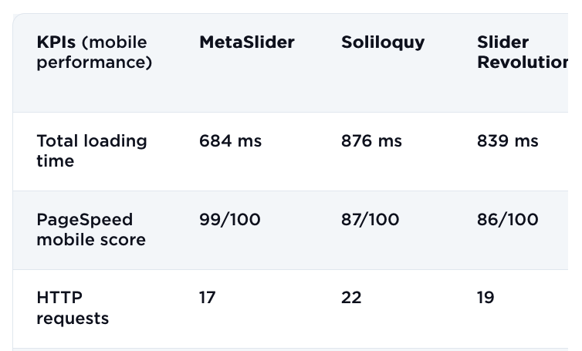Select the Soliloquy column header
The height and width of the screenshot is (351, 582).
383,42
